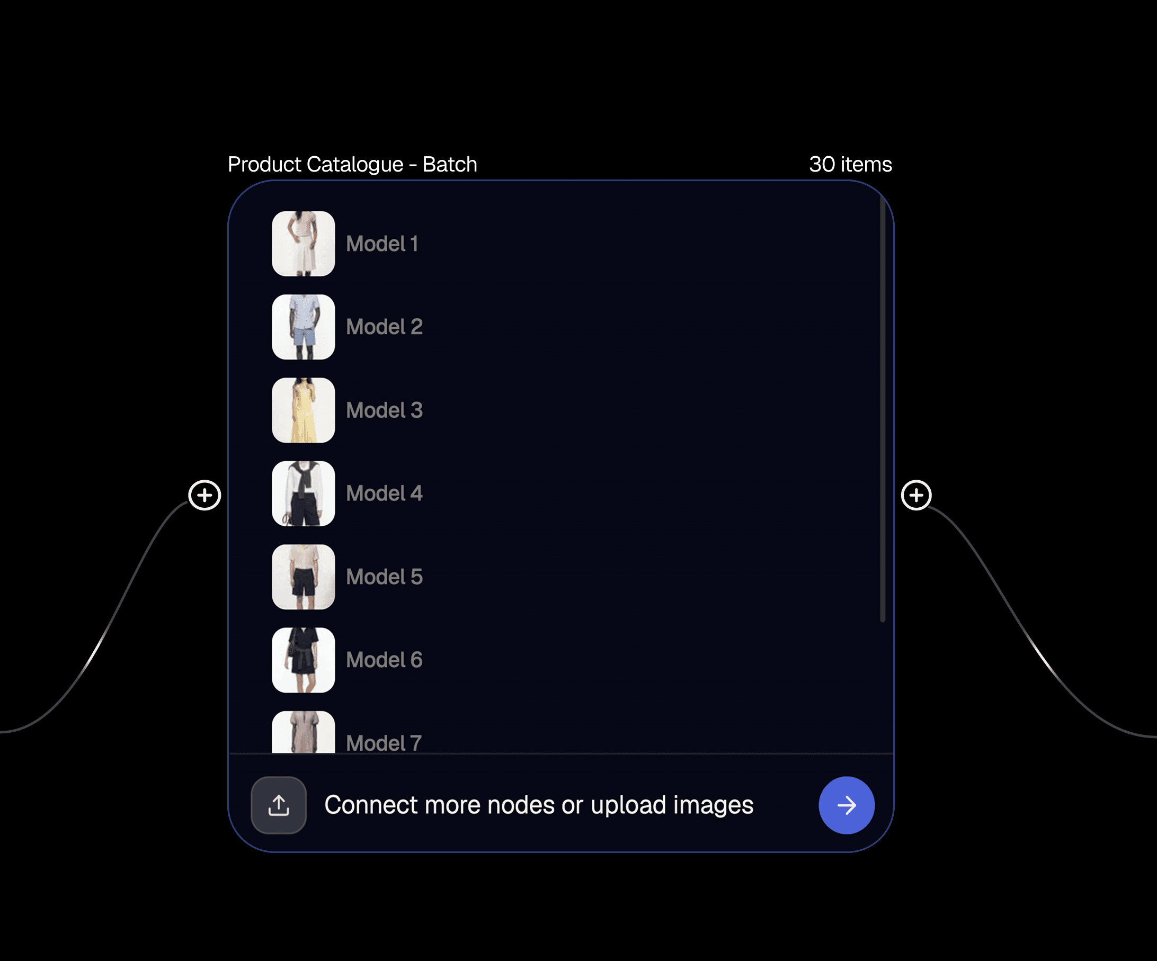Click the right plus connector node

(x=916, y=495)
